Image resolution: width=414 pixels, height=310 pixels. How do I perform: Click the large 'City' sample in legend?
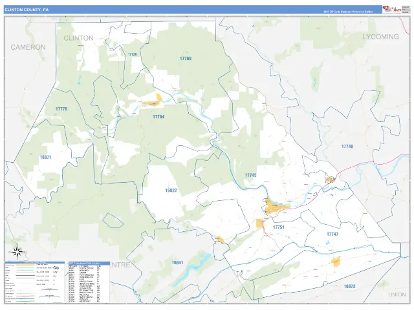tap(56, 268)
